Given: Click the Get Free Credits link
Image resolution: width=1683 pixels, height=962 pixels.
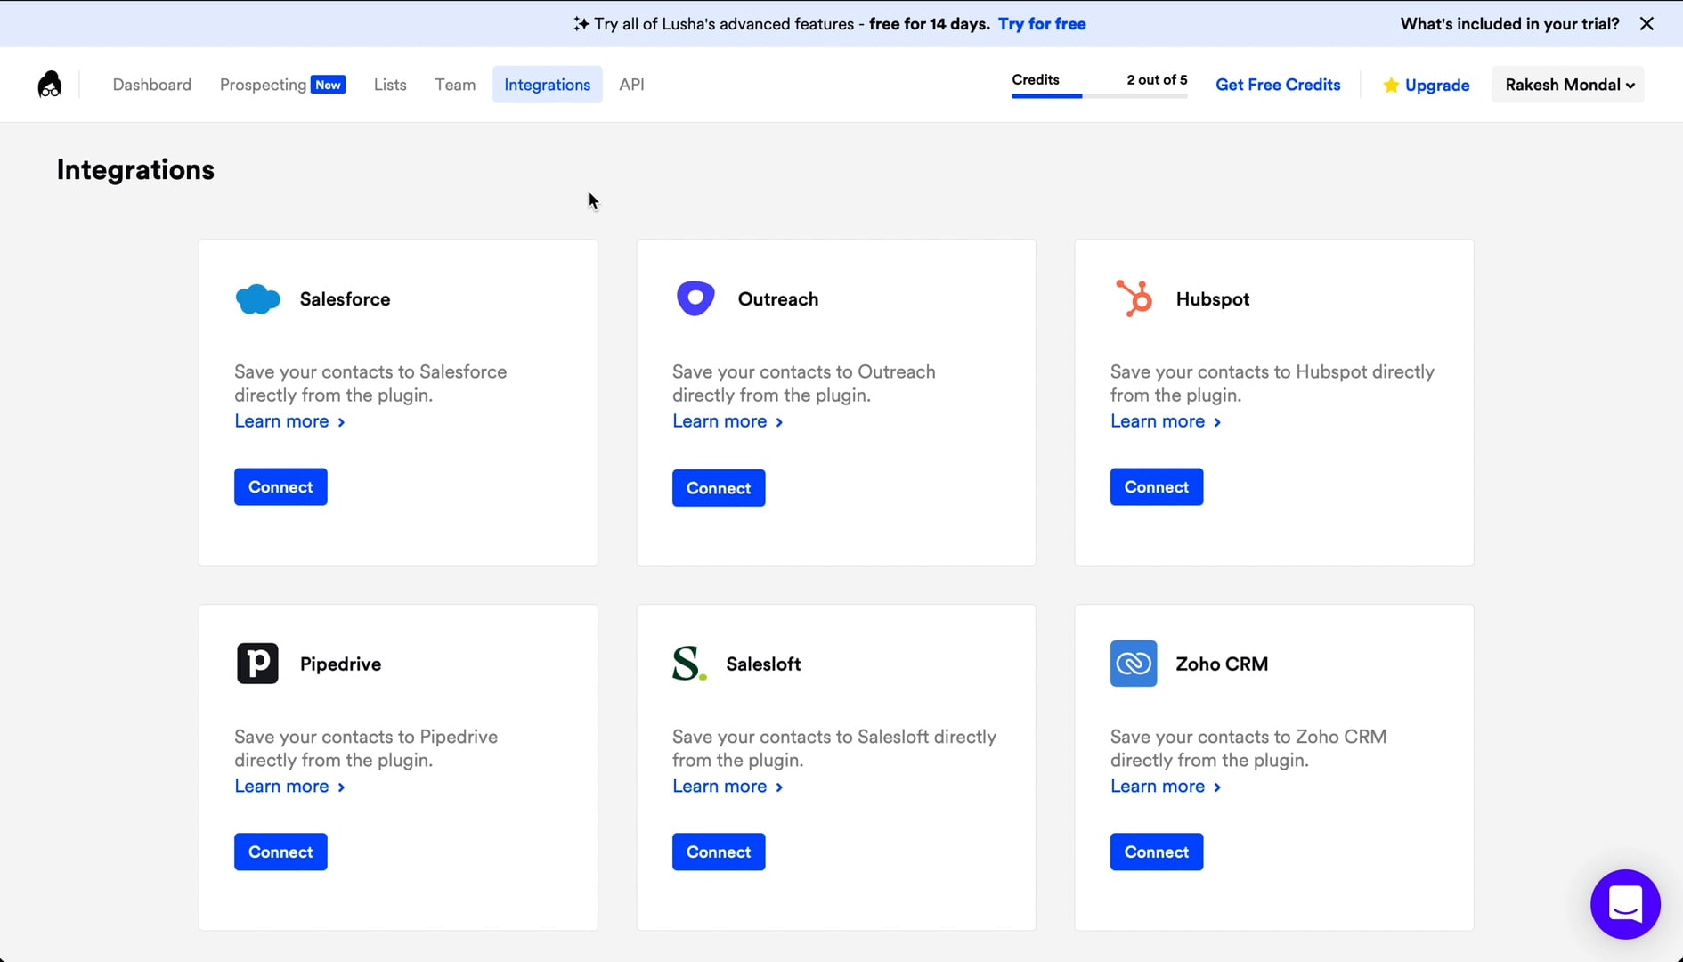Looking at the screenshot, I should pos(1277,85).
